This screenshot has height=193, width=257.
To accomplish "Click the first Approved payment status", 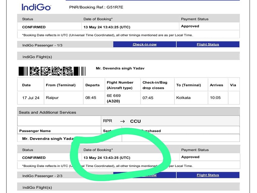I will click(190, 26).
